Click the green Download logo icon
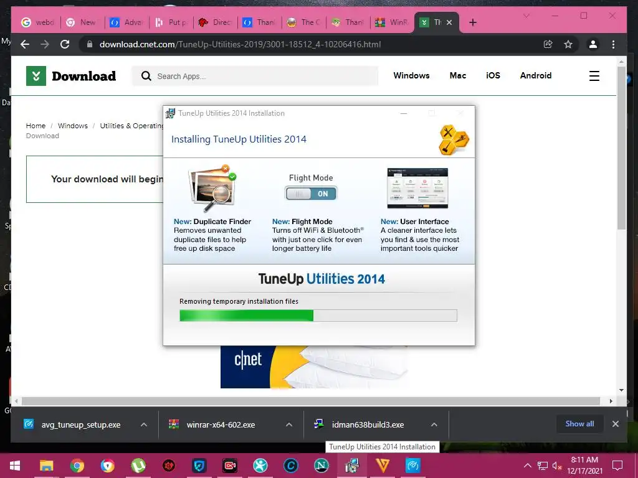 [x=36, y=76]
